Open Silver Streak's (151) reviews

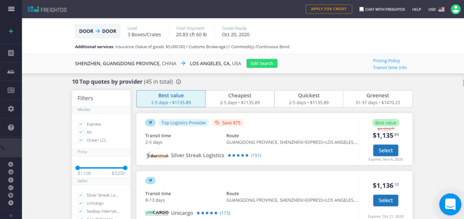256,155
